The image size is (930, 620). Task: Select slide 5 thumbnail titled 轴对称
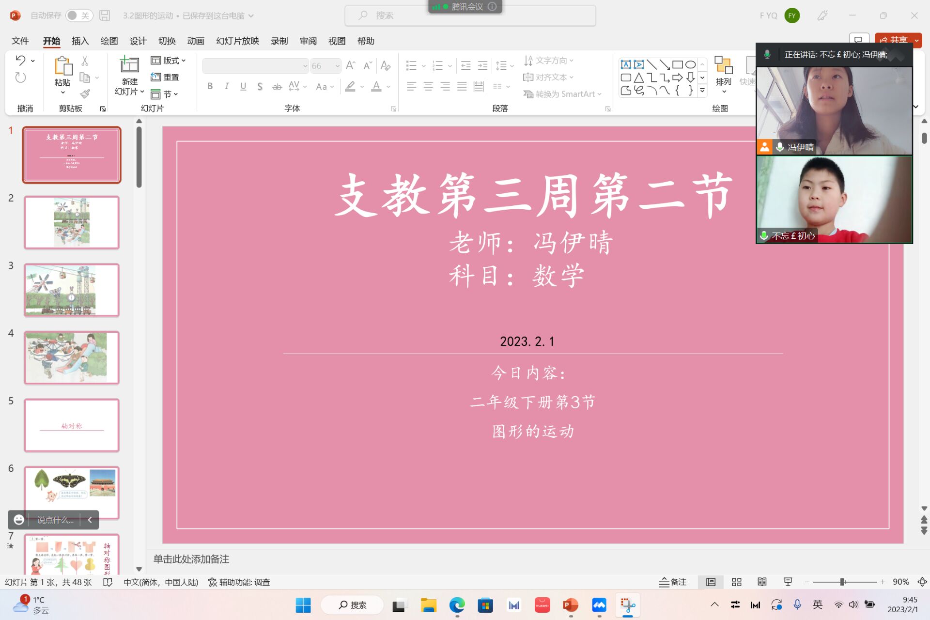pos(72,425)
